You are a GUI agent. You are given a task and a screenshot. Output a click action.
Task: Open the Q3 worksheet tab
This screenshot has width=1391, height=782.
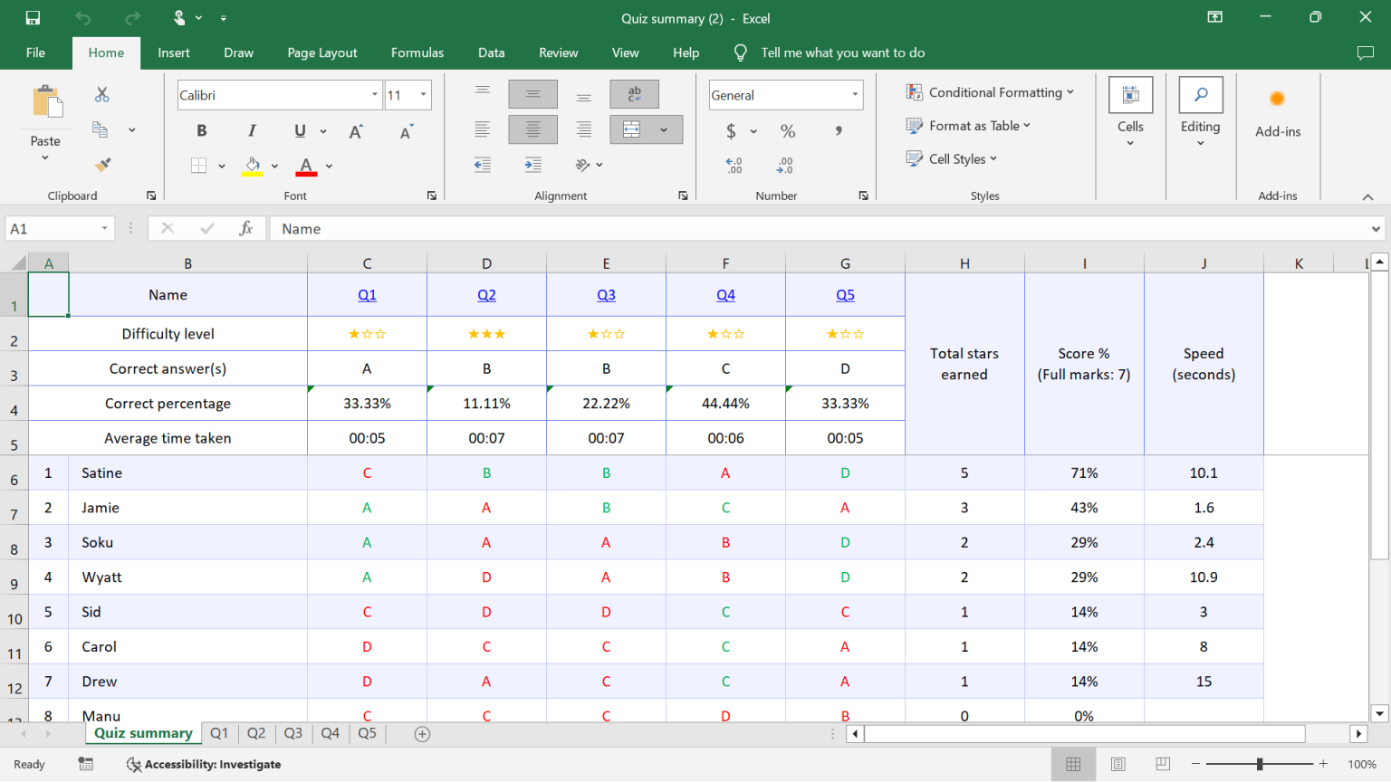pyautogui.click(x=293, y=733)
